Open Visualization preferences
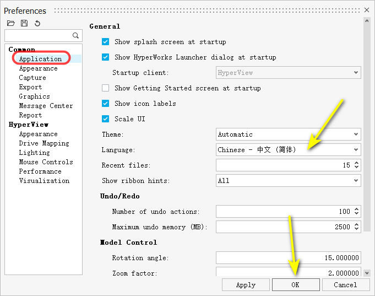 (x=44, y=181)
